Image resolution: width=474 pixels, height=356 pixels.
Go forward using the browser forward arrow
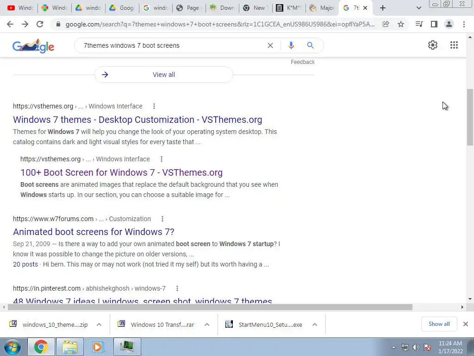coord(25,24)
